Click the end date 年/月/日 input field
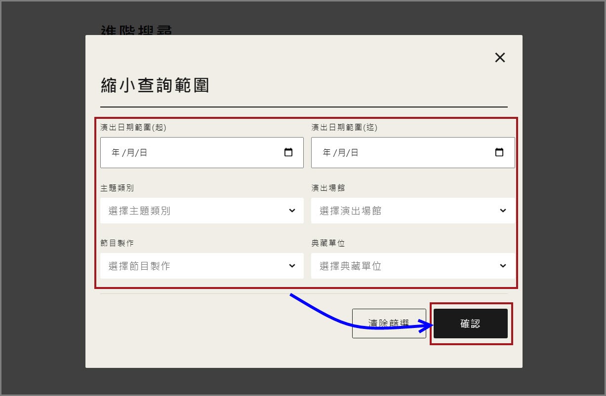606x396 pixels. coord(395,152)
